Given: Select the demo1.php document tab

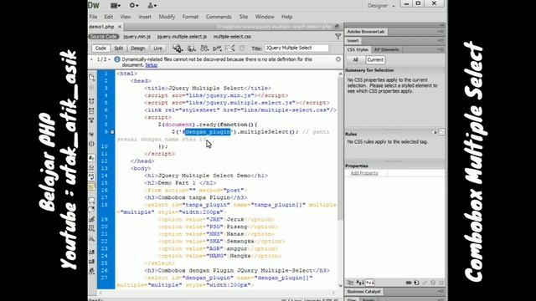Looking at the screenshot, I should (101, 27).
